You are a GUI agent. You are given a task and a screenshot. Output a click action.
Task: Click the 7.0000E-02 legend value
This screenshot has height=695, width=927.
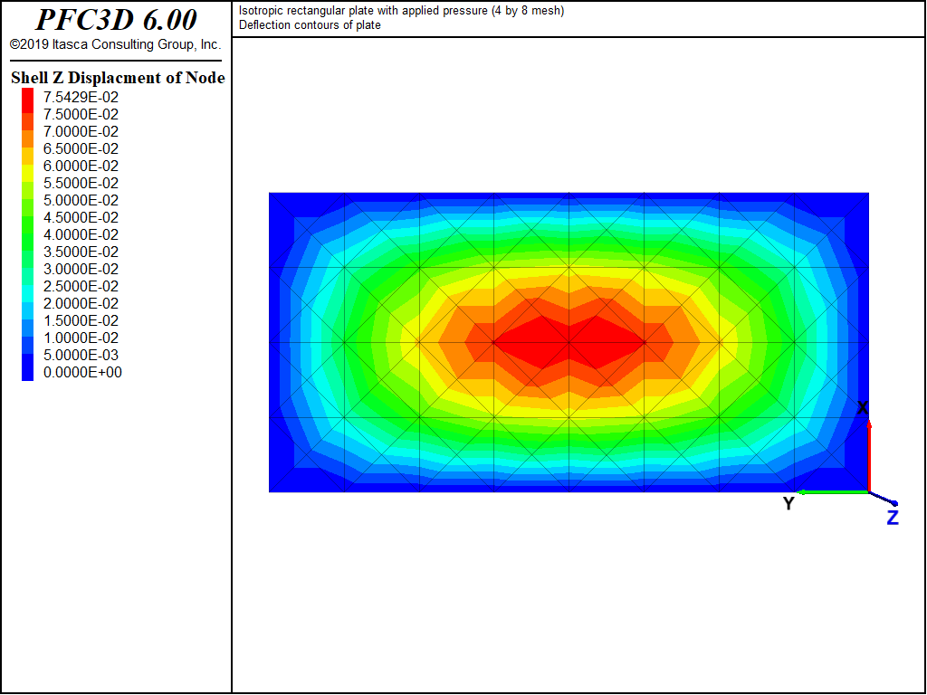(x=81, y=131)
